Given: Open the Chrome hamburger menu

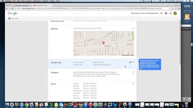Looking at the screenshot, I should [x=179, y=8].
